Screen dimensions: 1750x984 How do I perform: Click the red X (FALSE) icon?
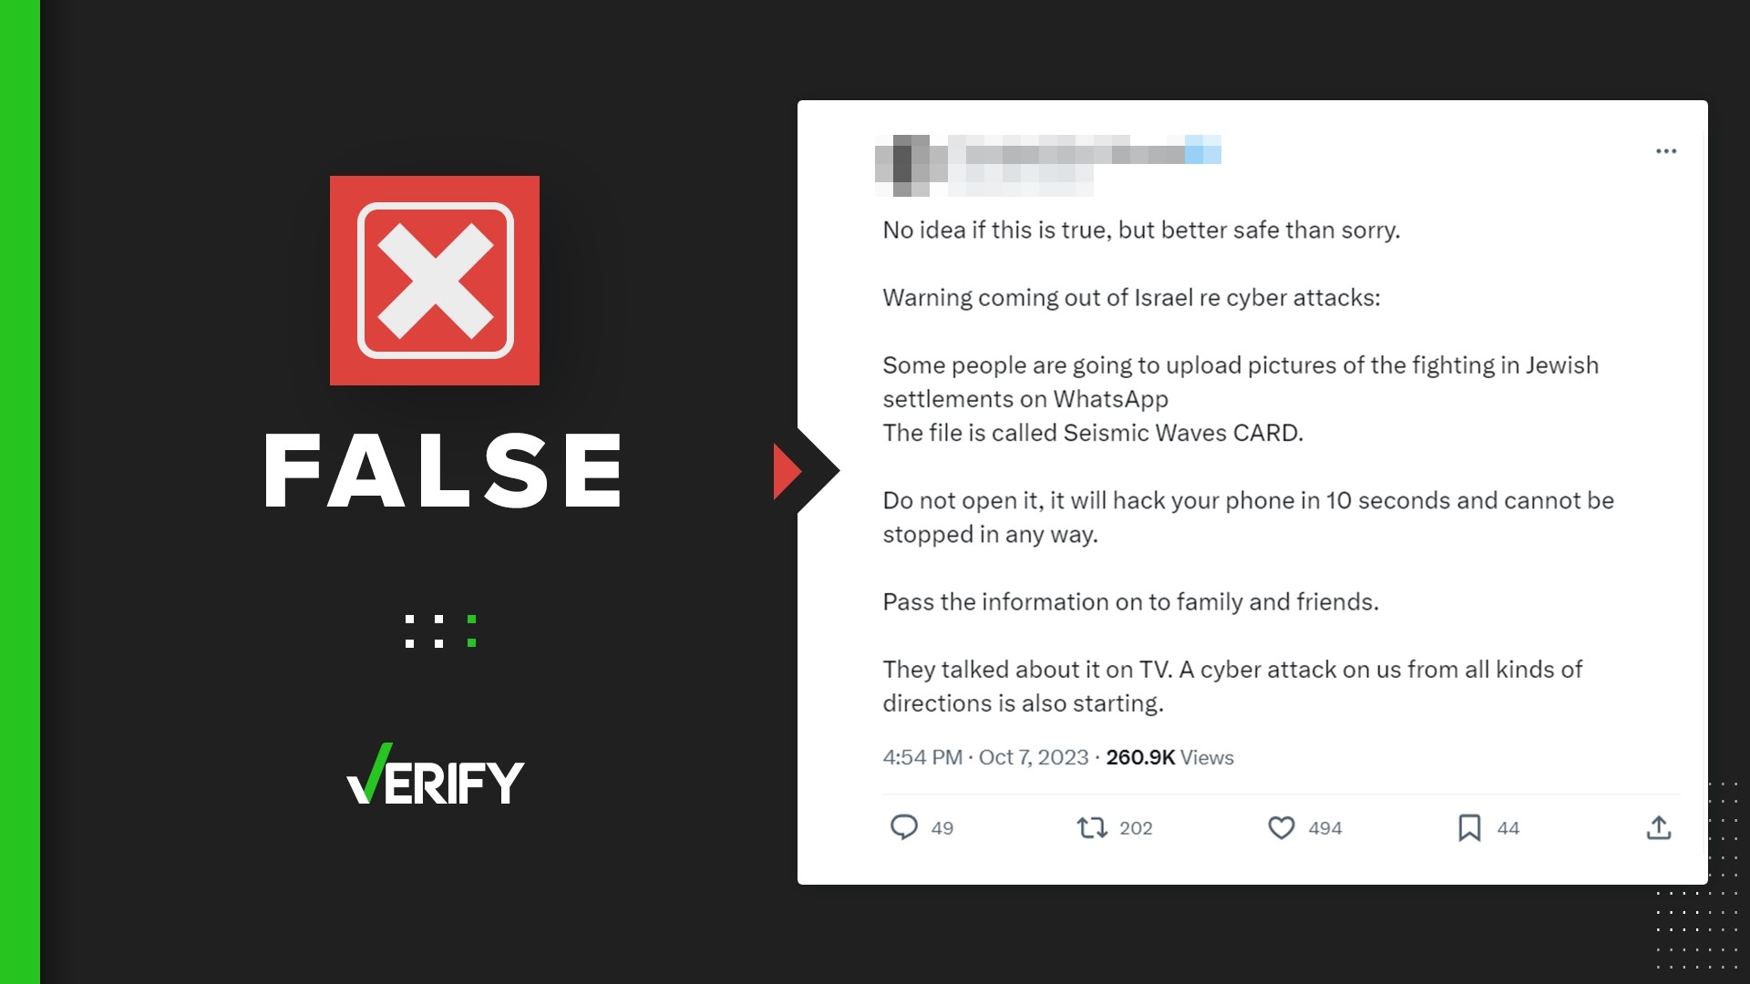point(435,280)
